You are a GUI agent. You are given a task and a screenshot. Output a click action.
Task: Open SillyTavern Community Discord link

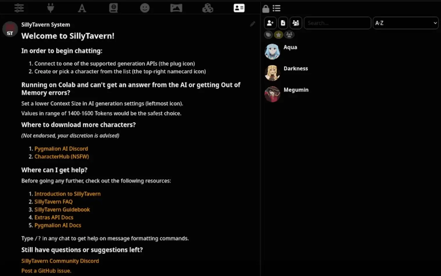pyautogui.click(x=60, y=261)
